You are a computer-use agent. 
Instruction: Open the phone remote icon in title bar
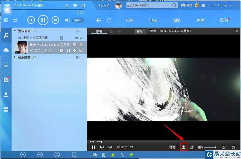point(225,5)
